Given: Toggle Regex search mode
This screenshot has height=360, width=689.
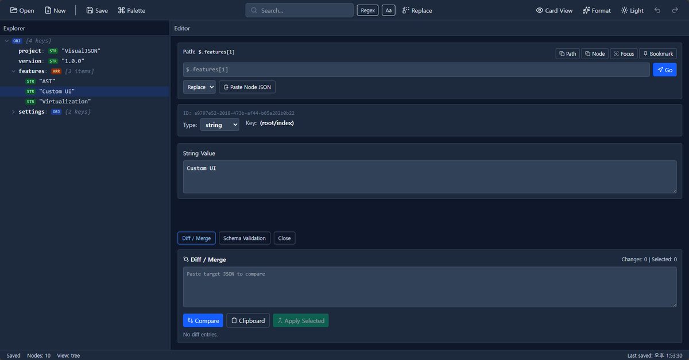Looking at the screenshot, I should (367, 10).
